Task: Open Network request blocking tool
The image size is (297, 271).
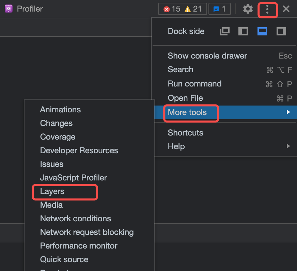Action: (89, 233)
